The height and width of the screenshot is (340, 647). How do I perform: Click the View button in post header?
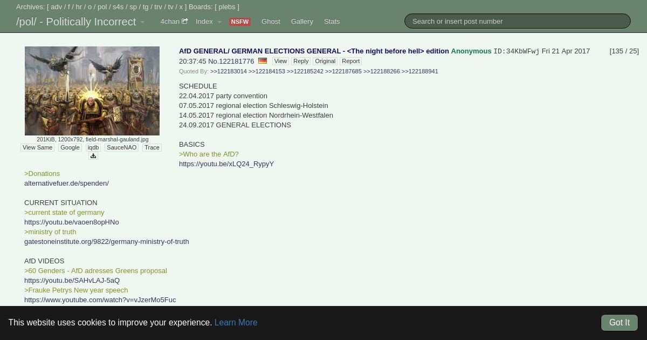(280, 61)
